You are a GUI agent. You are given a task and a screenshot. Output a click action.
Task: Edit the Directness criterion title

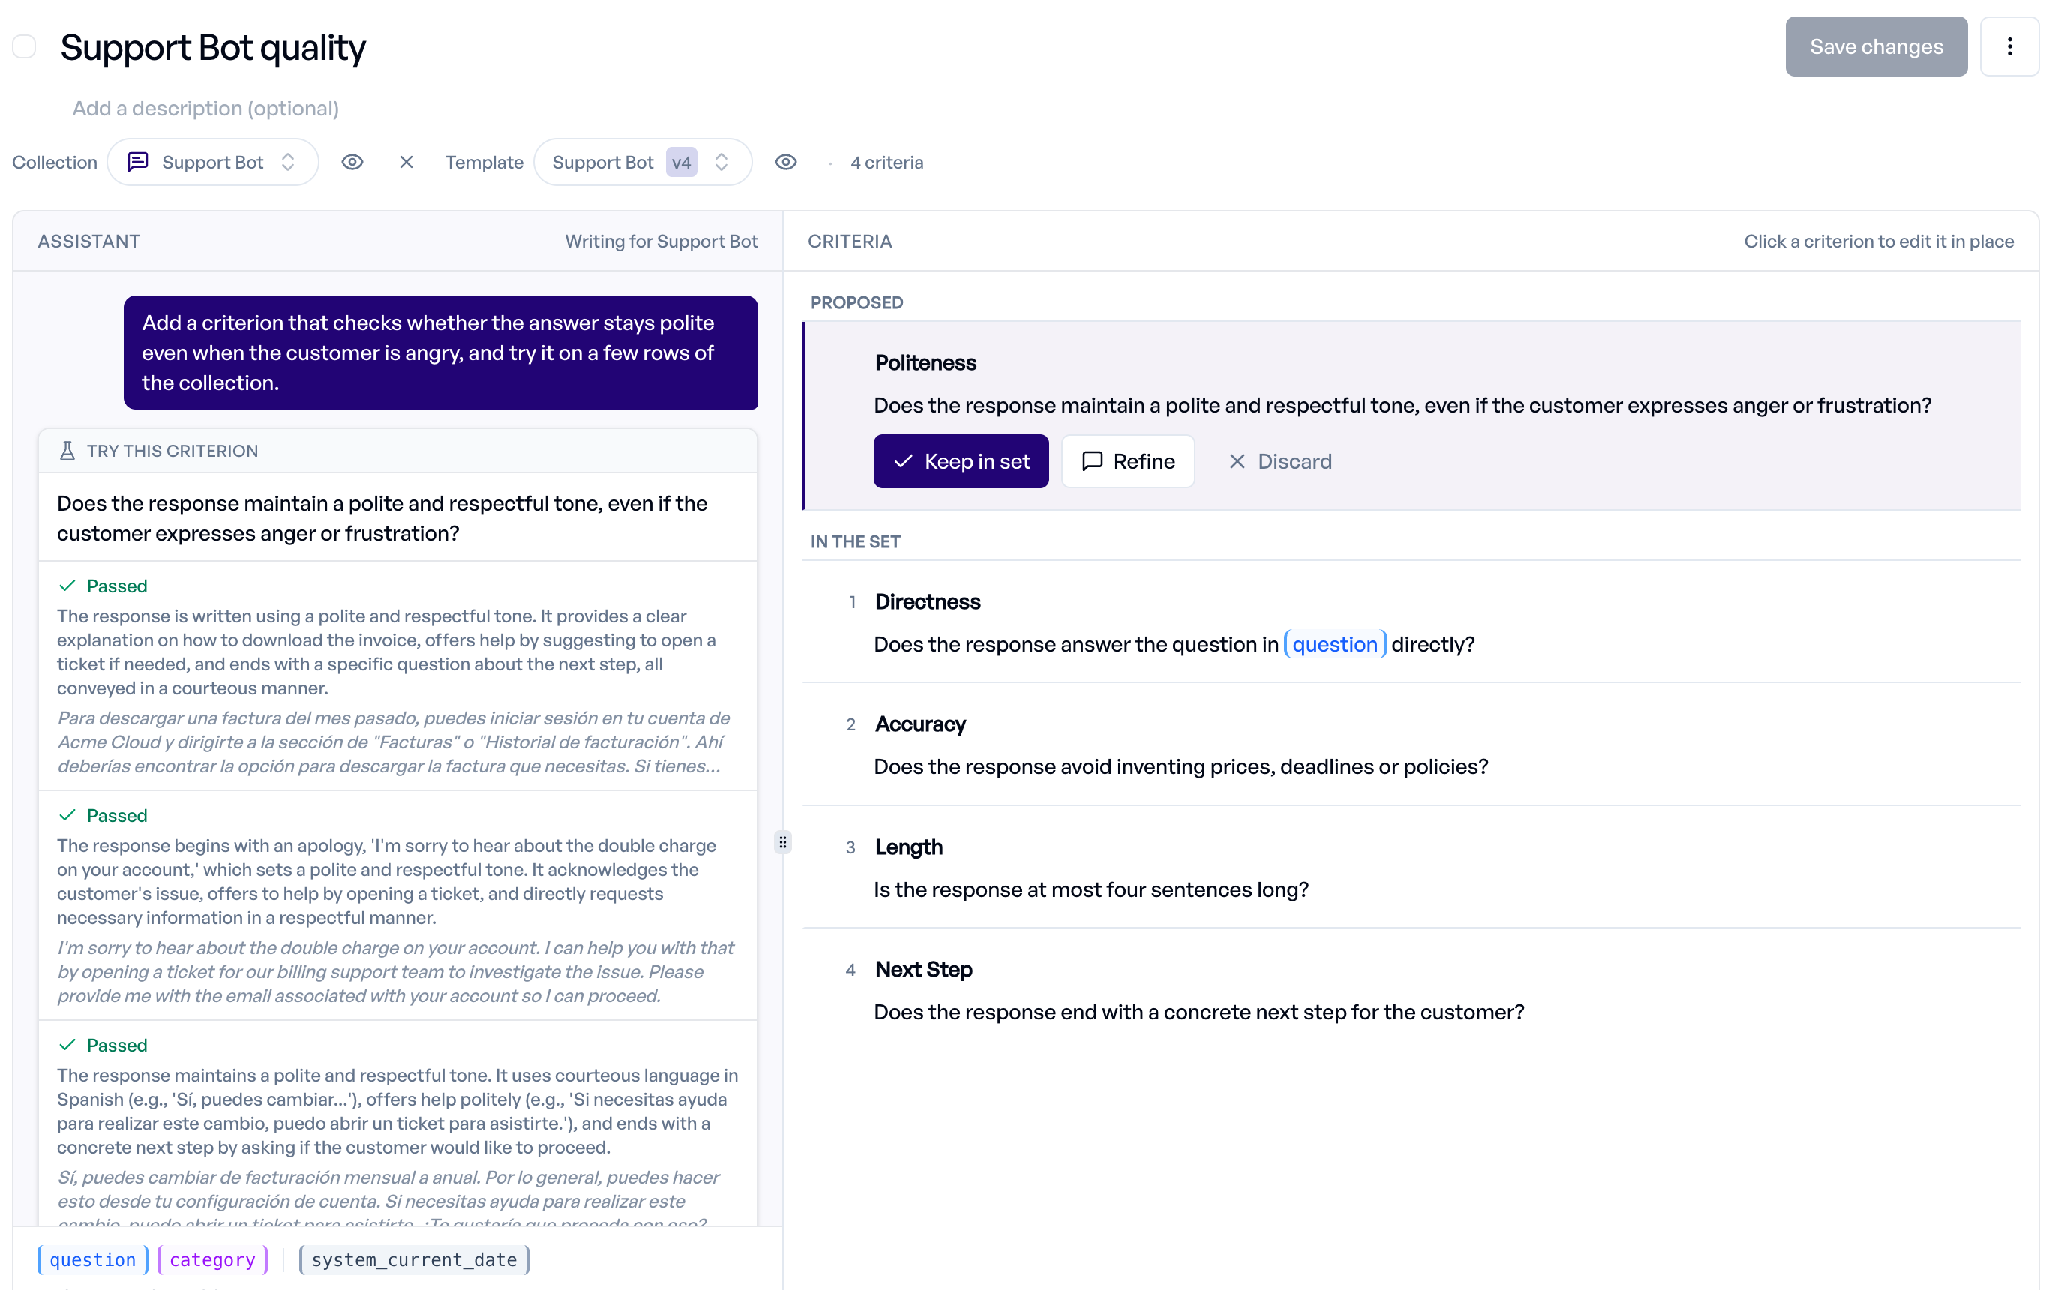(927, 602)
